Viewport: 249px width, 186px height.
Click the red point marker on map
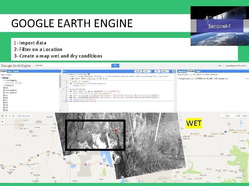tap(116, 131)
